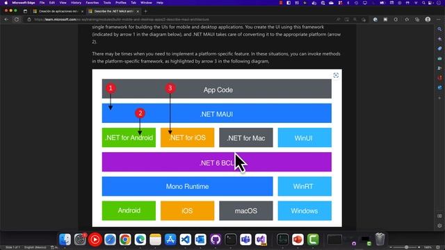Select the 'Describe the .NET MAUI' tab

point(114,11)
